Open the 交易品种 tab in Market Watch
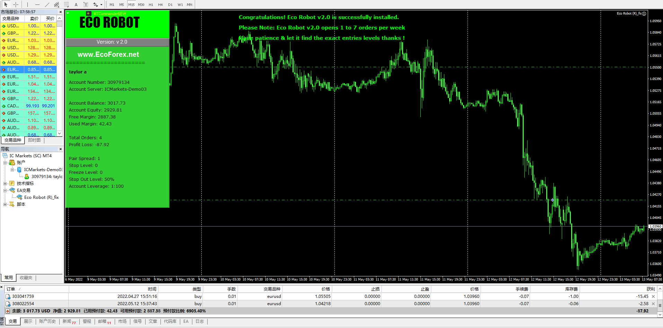 point(13,140)
